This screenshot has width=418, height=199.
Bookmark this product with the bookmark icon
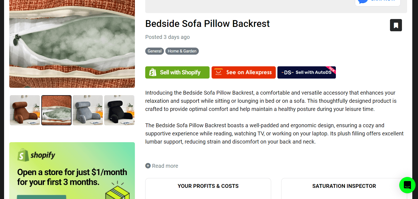pos(396,25)
